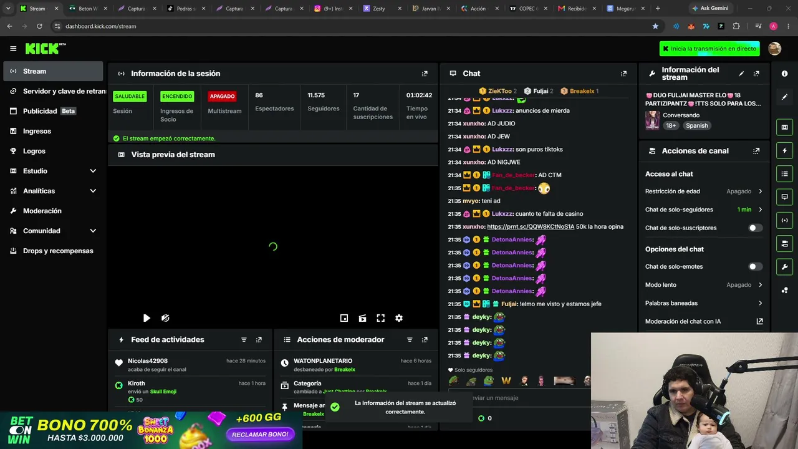Click the pencil icon in right toolbar

[x=784, y=97]
